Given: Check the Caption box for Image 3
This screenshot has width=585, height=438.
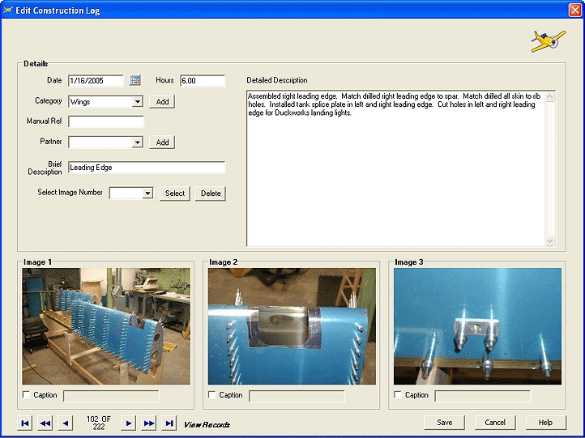Looking at the screenshot, I should (x=398, y=395).
